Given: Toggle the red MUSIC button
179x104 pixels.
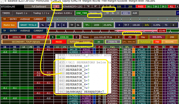Looking at the screenshot, I should (59, 42).
